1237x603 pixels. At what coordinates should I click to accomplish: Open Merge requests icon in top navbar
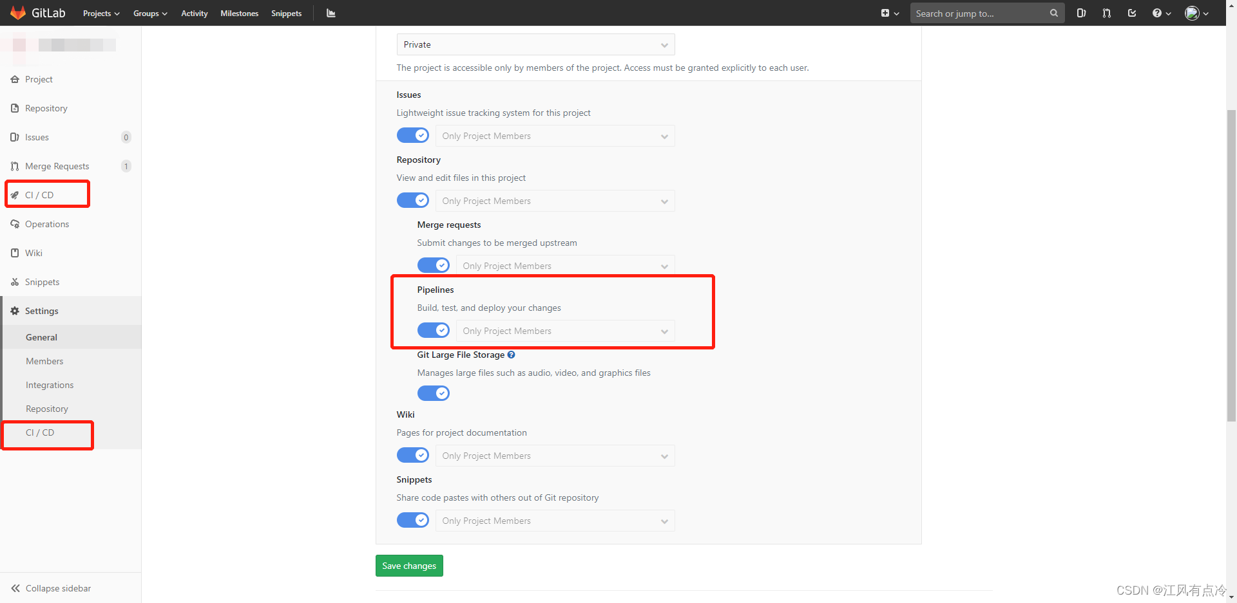click(x=1107, y=13)
